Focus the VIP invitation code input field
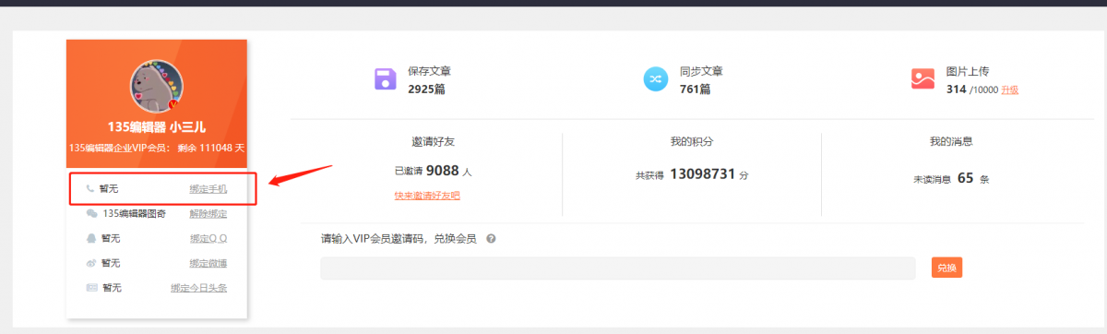Viewport: 1107px width, 334px height. (618, 268)
